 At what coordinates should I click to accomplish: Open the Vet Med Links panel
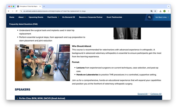(x=162, y=17)
